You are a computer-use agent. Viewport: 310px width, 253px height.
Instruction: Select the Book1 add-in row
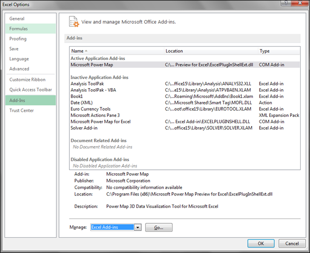(x=185, y=96)
